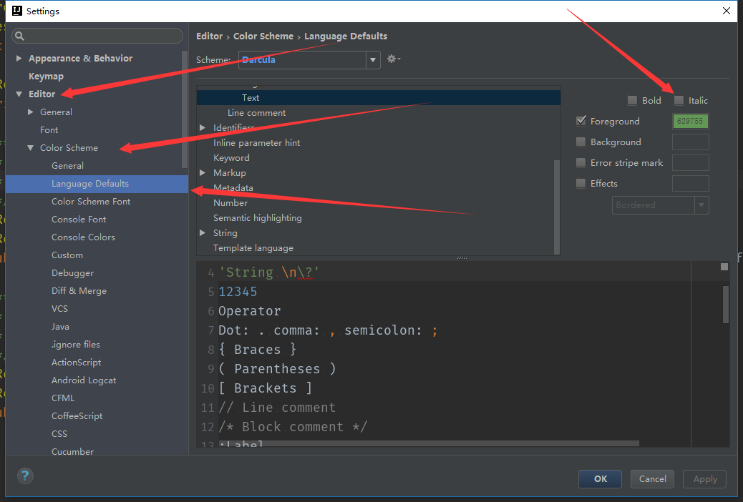The width and height of the screenshot is (743, 502).
Task: Open .ignore files color page
Action: click(x=75, y=344)
